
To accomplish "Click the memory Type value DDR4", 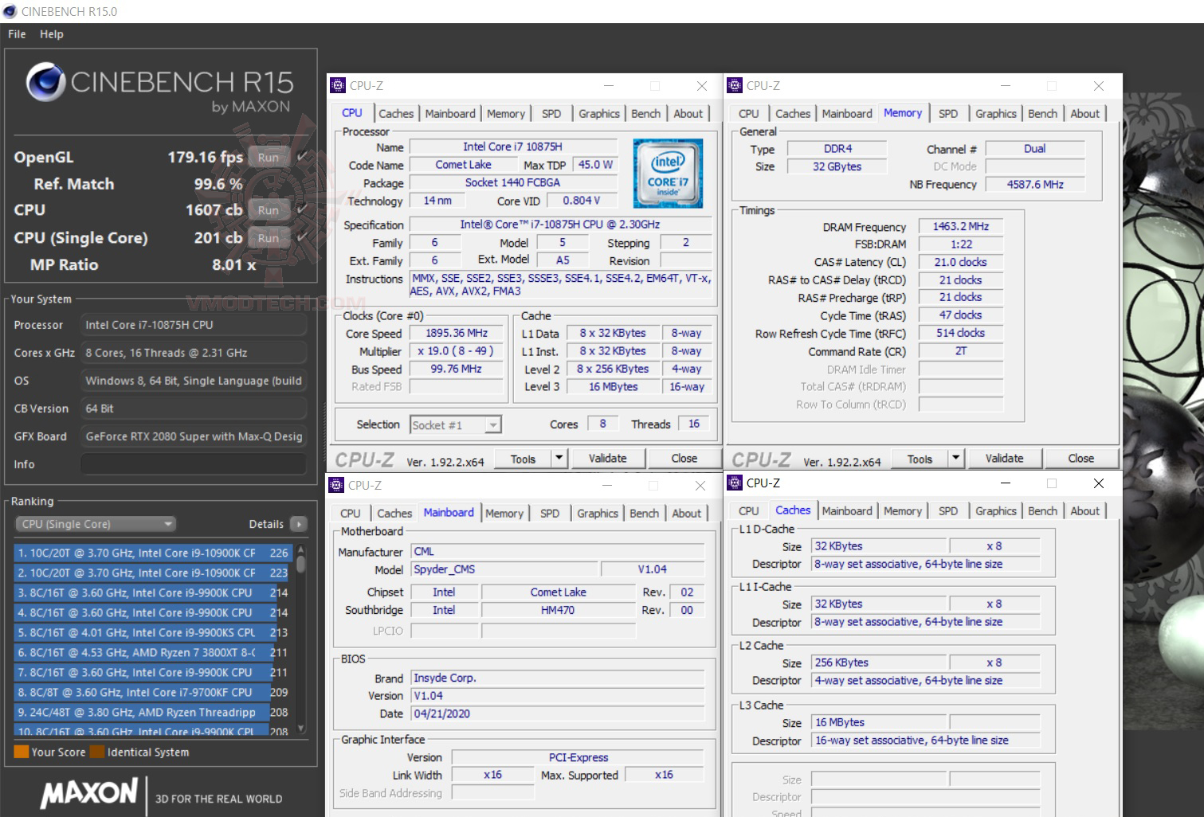I will pyautogui.click(x=837, y=149).
